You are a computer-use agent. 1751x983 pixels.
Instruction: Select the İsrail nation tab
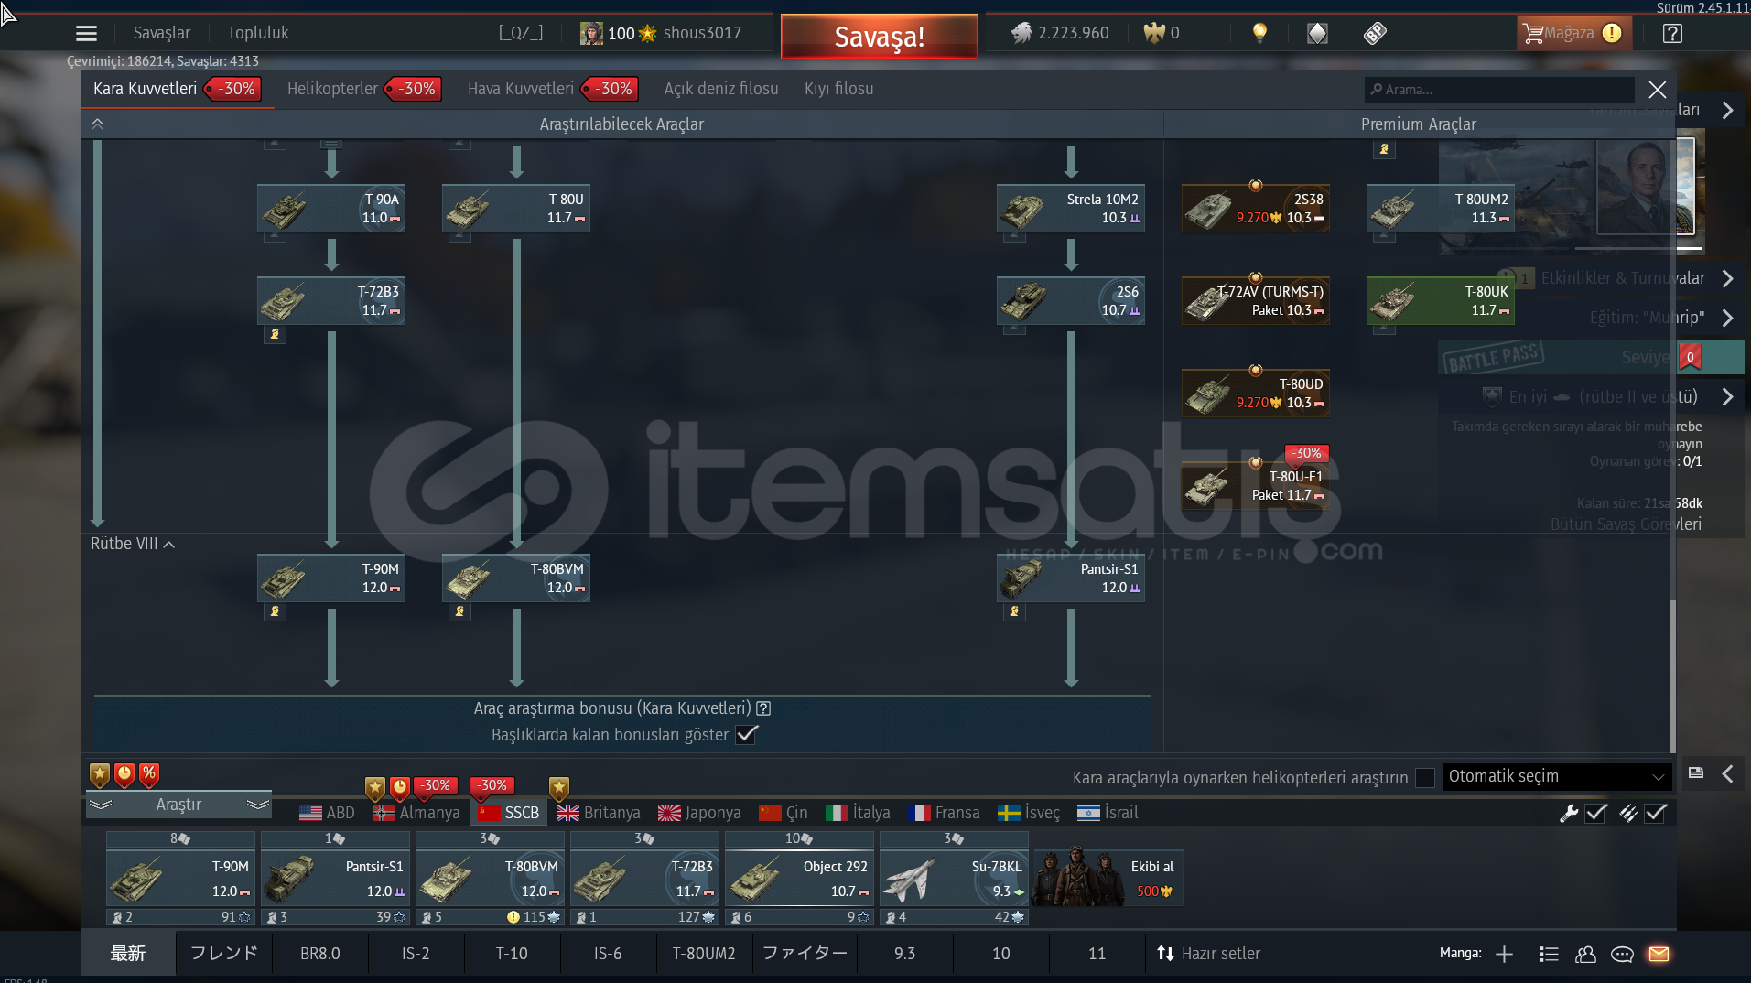click(1108, 813)
